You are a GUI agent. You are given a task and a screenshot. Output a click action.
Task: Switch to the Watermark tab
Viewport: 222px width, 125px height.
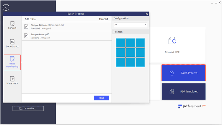click(x=12, y=81)
